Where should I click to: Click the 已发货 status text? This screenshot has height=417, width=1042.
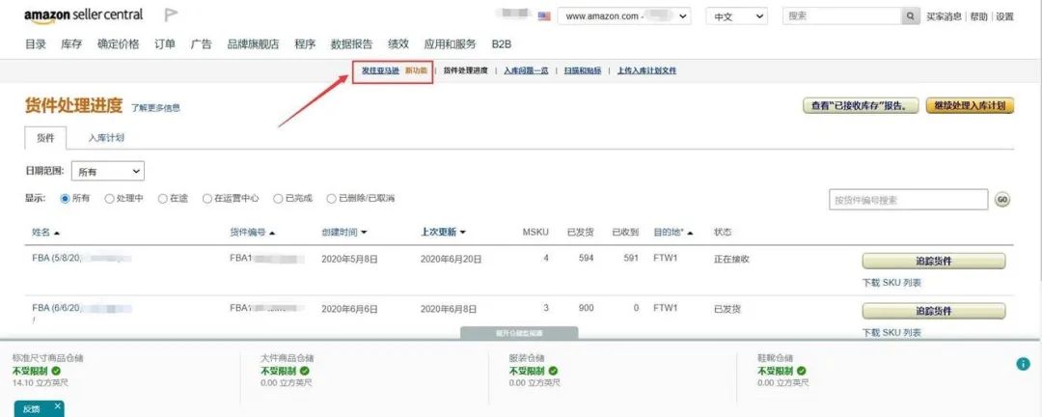click(727, 309)
